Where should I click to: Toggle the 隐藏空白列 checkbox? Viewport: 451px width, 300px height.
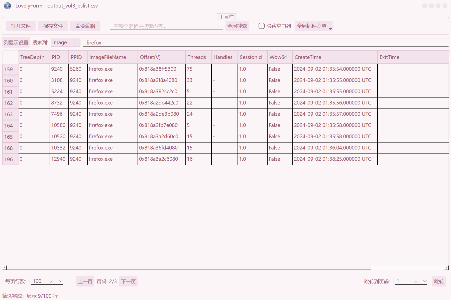tap(262, 26)
